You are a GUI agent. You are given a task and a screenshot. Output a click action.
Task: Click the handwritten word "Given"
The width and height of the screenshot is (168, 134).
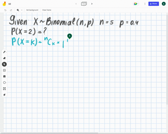click(x=18, y=20)
